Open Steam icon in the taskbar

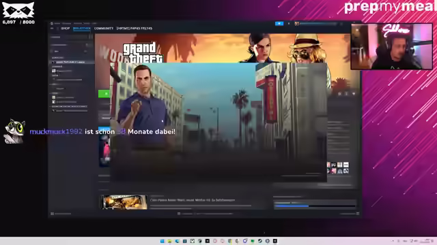[260, 241]
